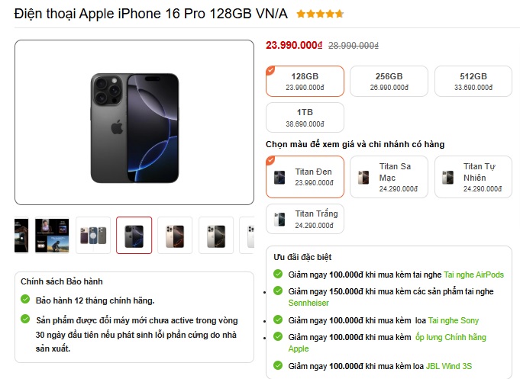Open the Tai nghe Sony link
The width and height of the screenshot is (520, 379).
point(454,320)
